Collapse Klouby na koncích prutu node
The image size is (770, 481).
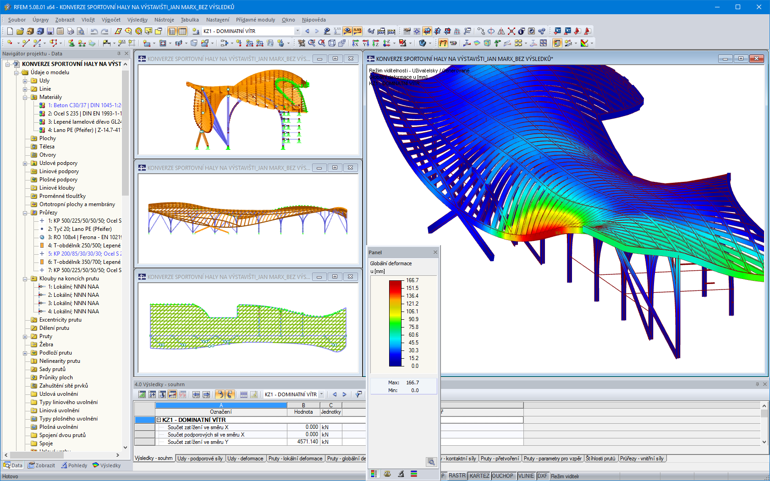[x=26, y=279]
